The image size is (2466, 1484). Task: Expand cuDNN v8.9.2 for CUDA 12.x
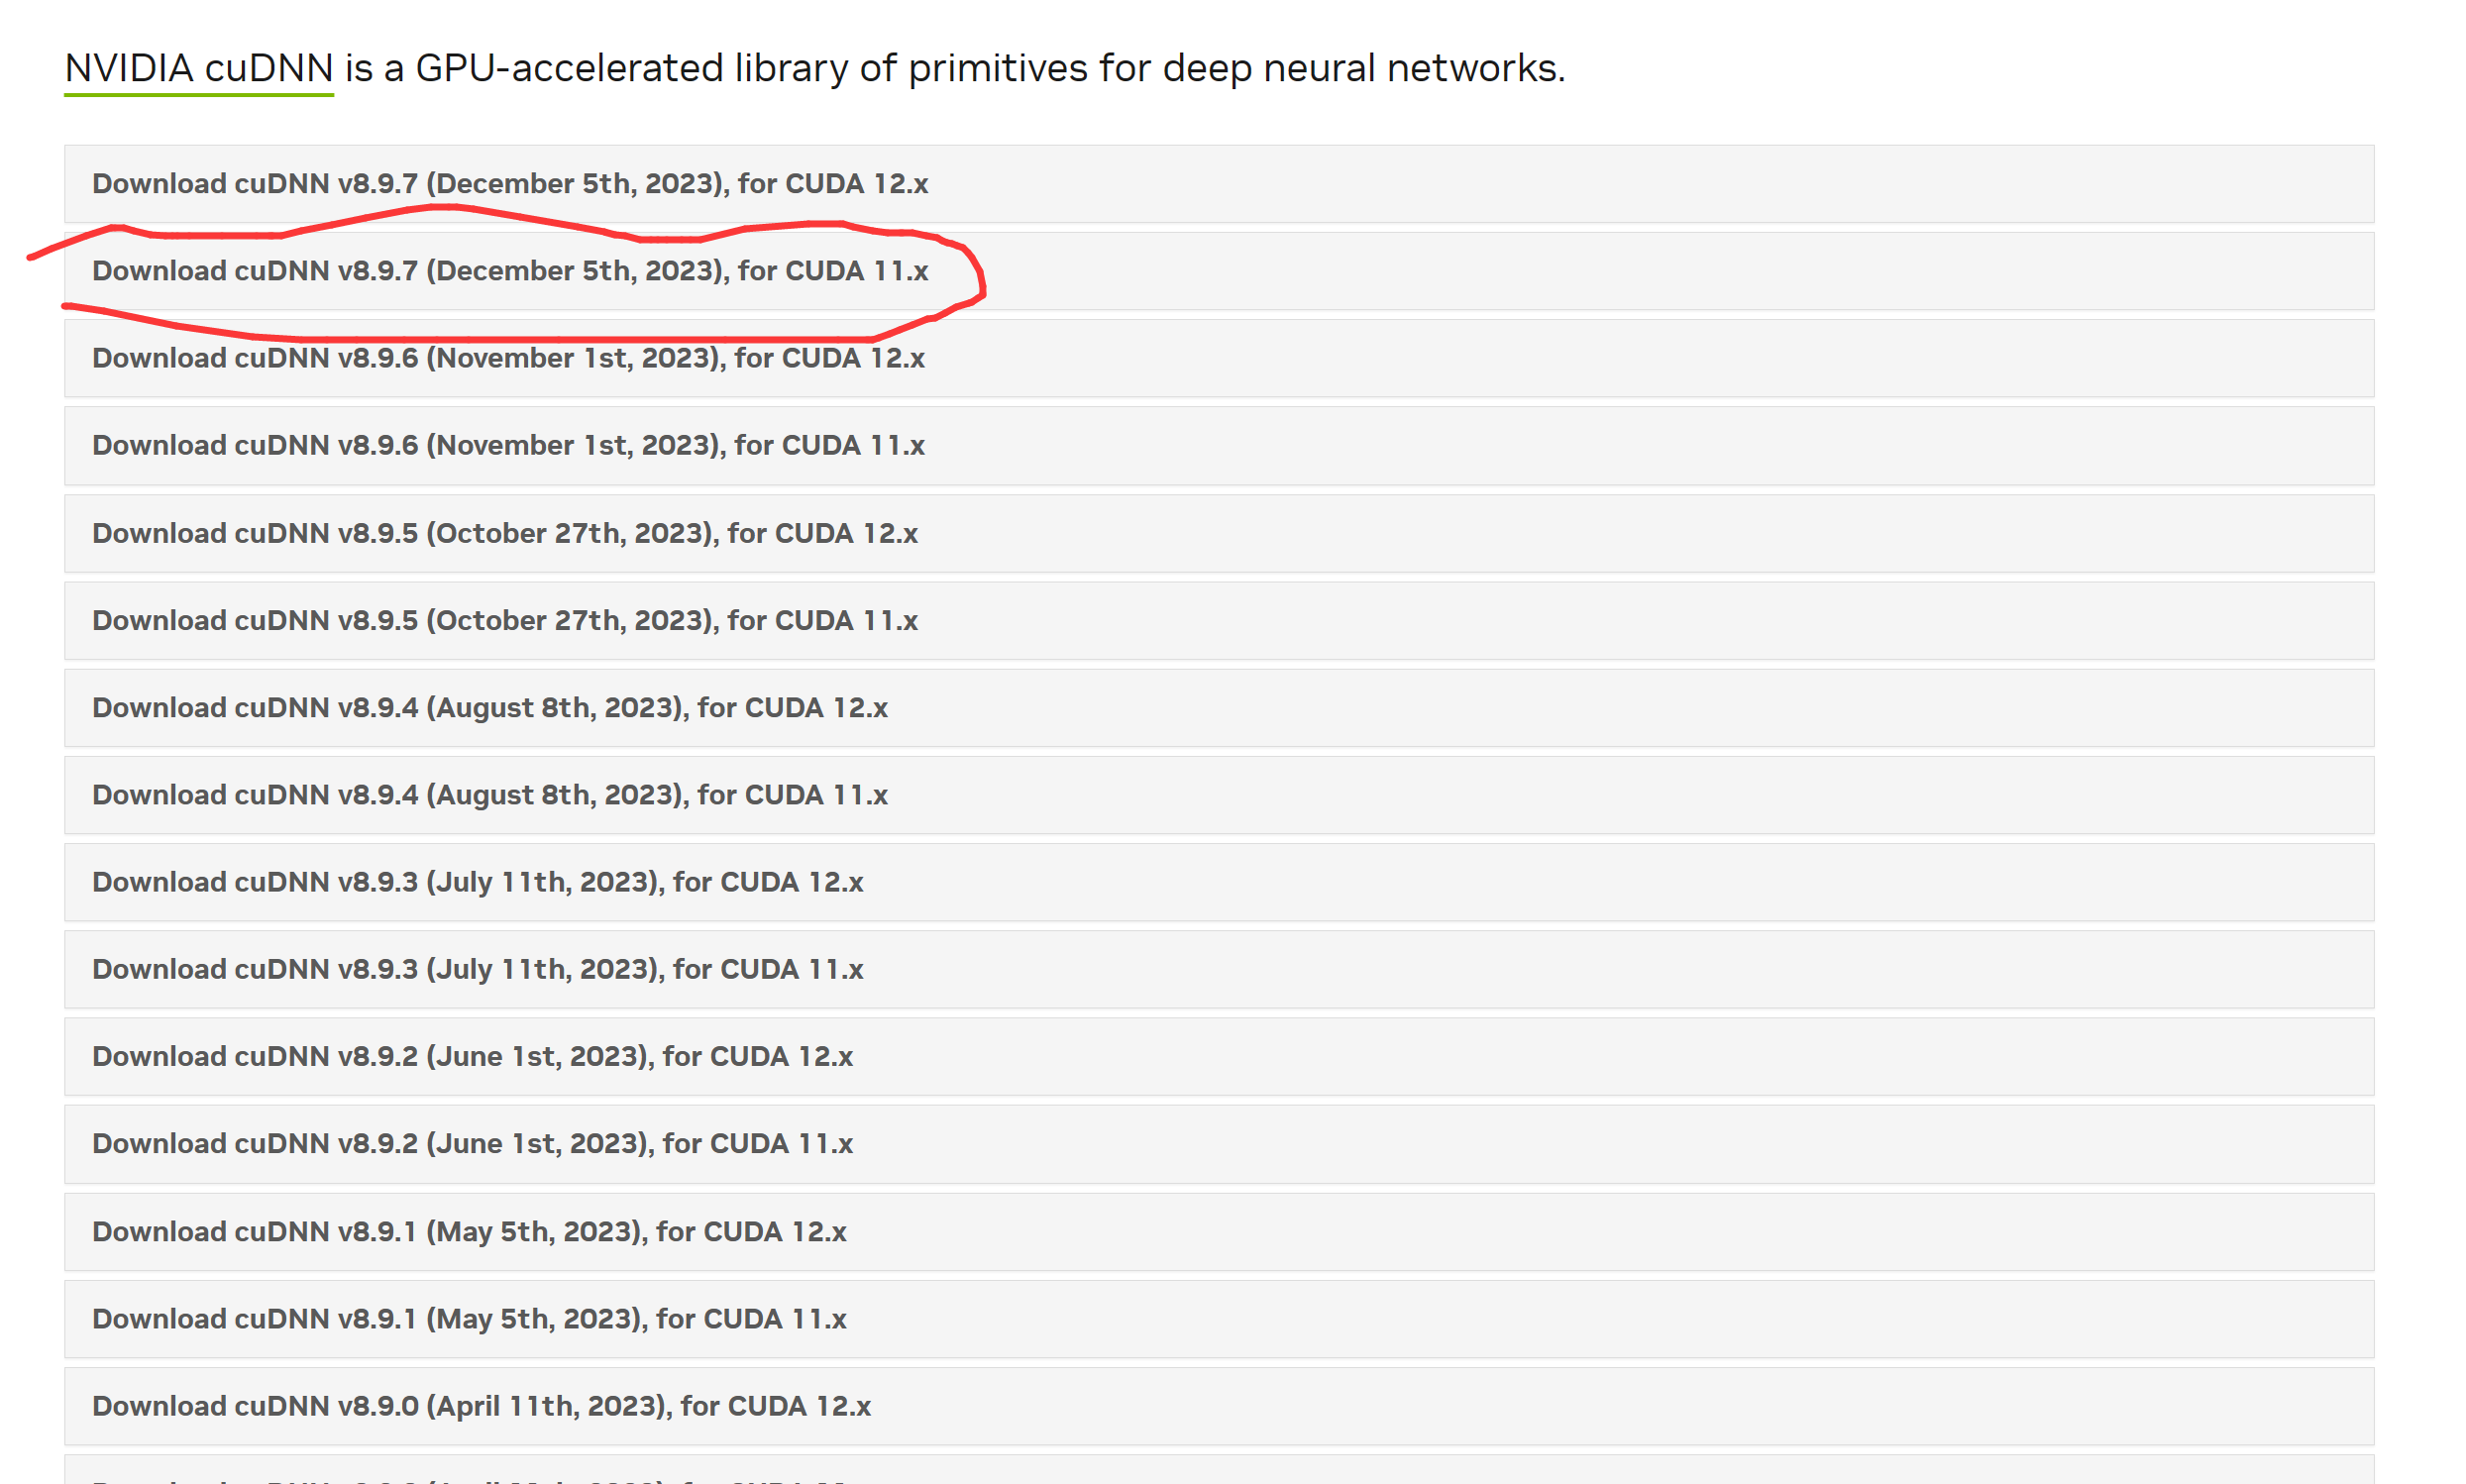pos(1219,1056)
